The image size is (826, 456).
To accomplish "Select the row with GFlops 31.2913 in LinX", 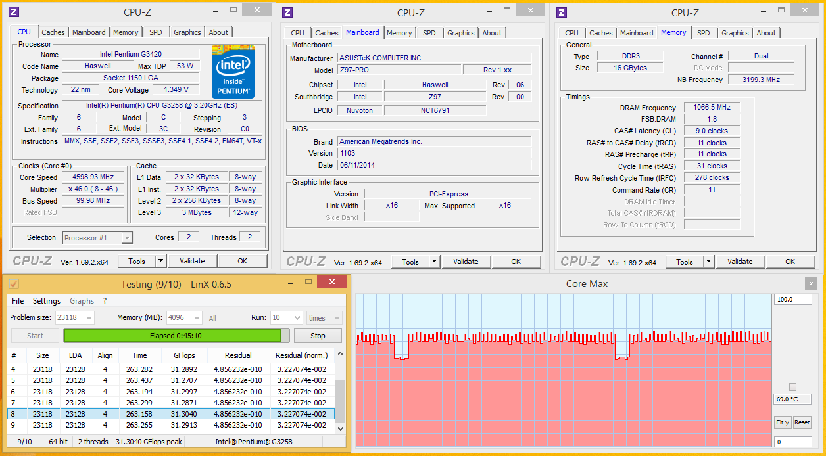I will click(171, 425).
